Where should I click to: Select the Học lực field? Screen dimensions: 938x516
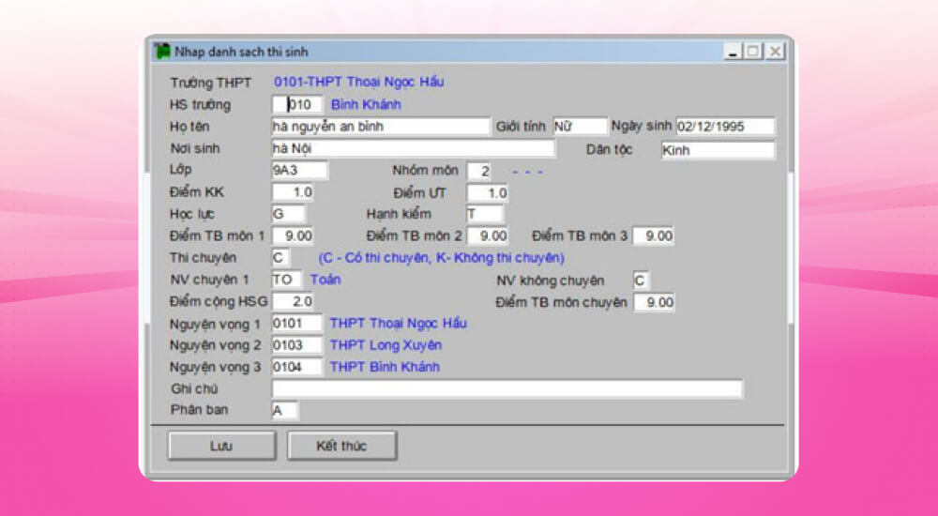pos(288,214)
